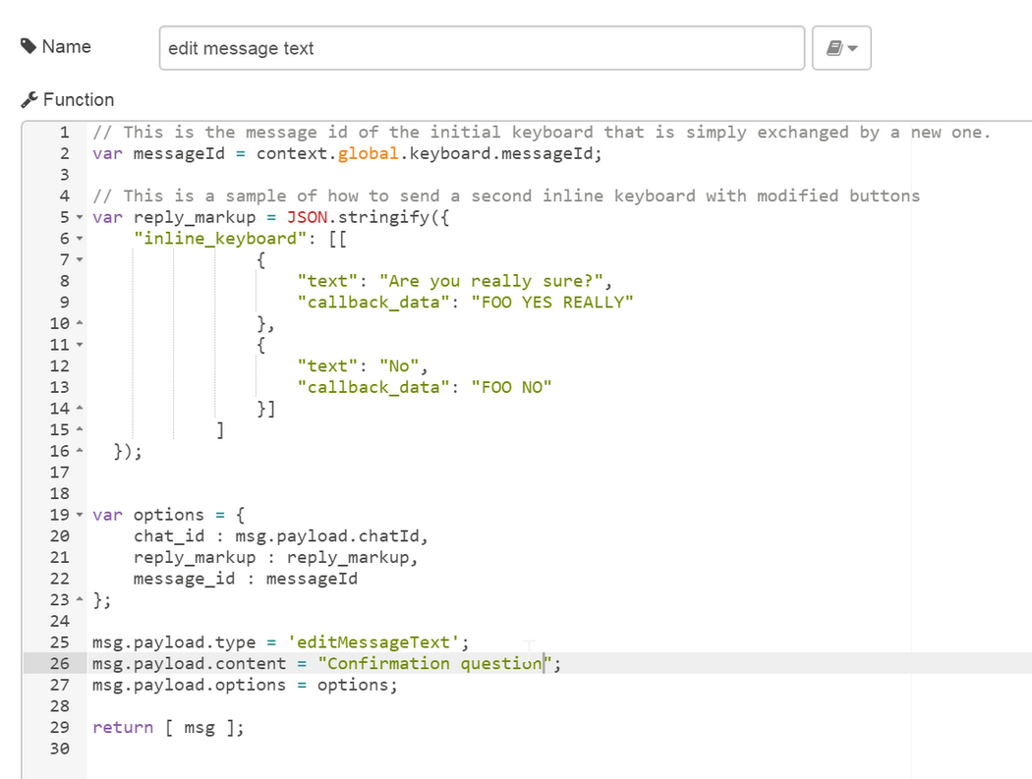Image resolution: width=1032 pixels, height=779 pixels.
Task: Click line number 26 in the gutter
Action: 59,663
